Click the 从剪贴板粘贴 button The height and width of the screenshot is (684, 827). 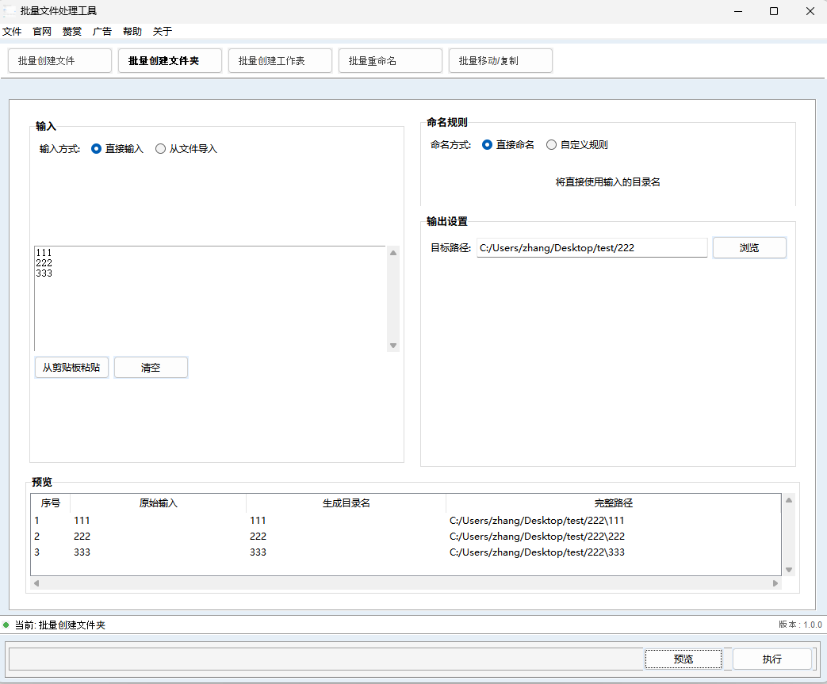click(x=71, y=367)
